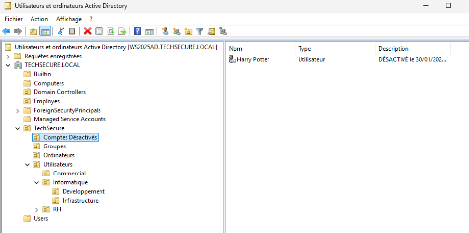This screenshot has height=233, width=469.
Task: Open the Action menu
Action: pos(39,19)
